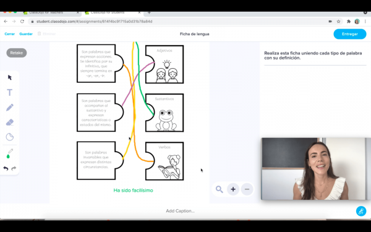Activate the eraser tool
This screenshot has width=371, height=232.
(x=10, y=122)
